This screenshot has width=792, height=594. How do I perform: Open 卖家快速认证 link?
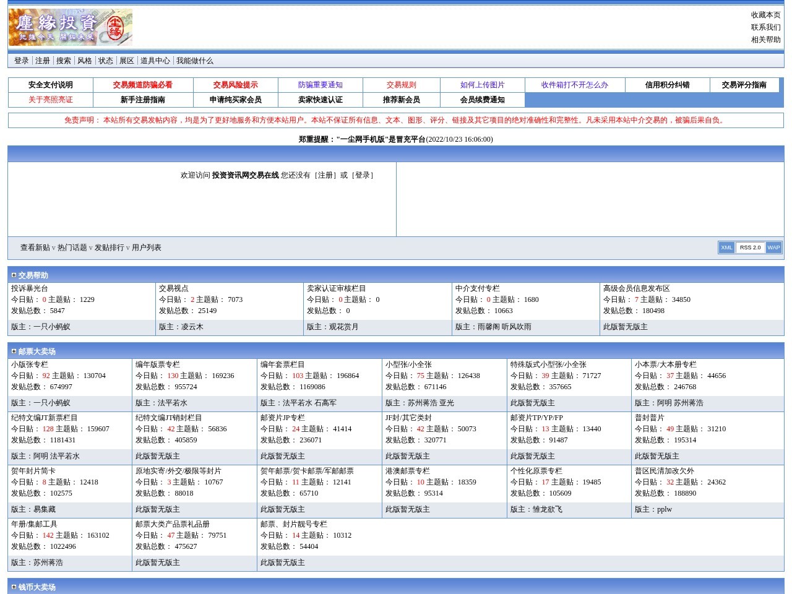pos(321,100)
